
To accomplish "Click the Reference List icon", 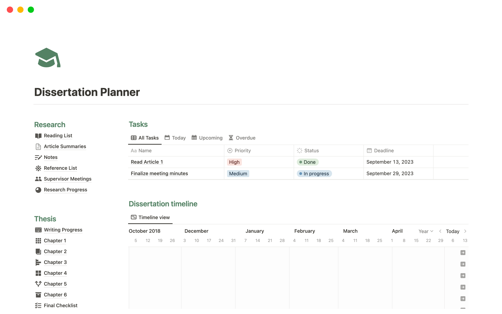I will (38, 168).
